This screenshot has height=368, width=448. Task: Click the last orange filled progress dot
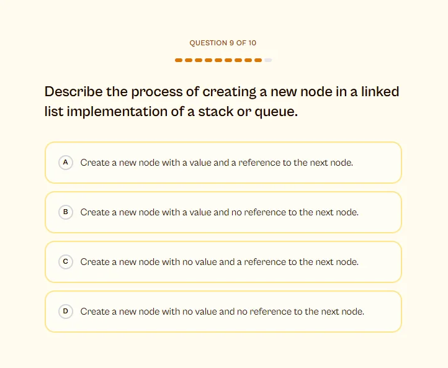258,60
